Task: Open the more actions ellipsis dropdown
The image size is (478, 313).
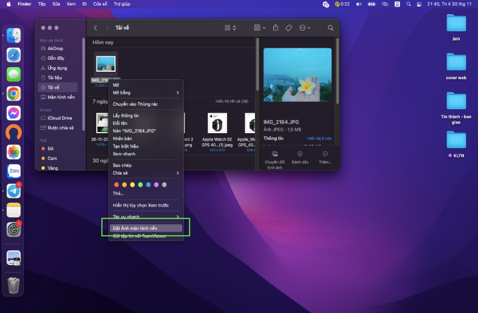Action: 305,28
